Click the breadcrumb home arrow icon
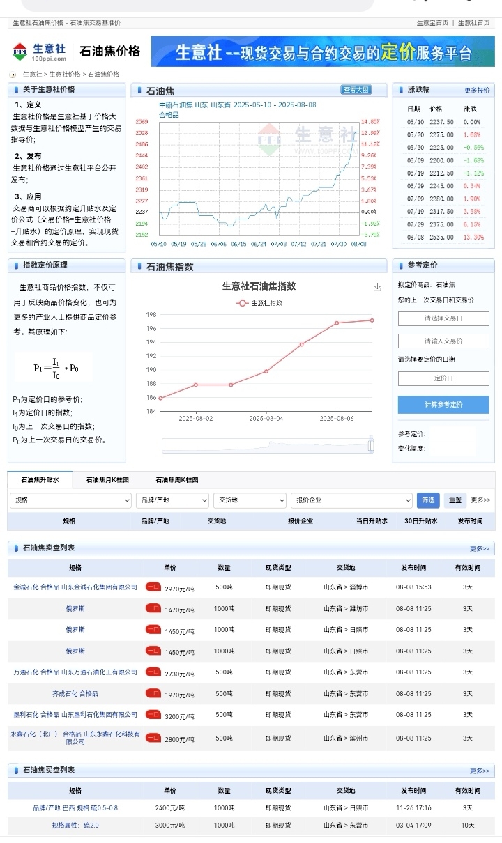The image size is (502, 843). pyautogui.click(x=13, y=75)
